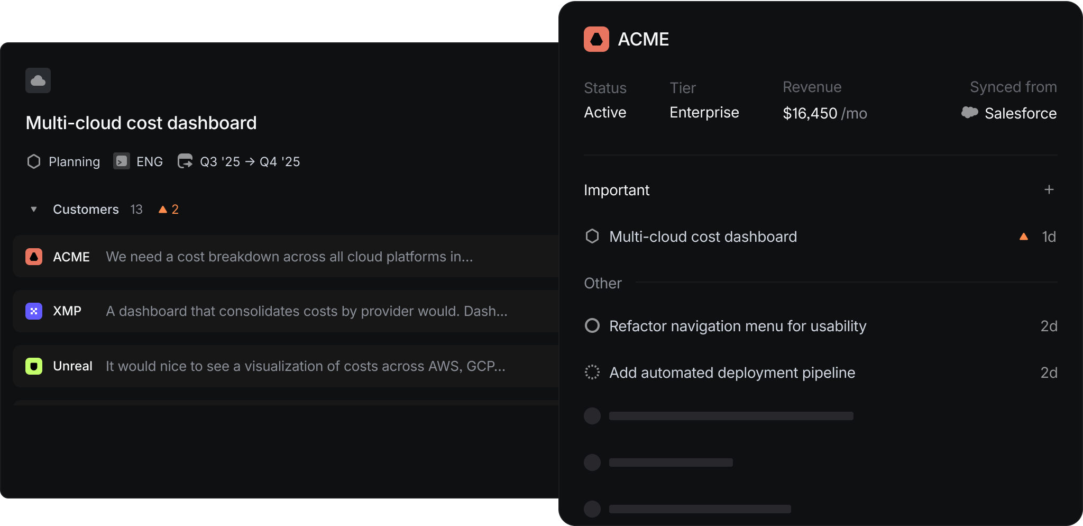Toggle dotted status circle for deployment pipeline
The width and height of the screenshot is (1083, 526).
(x=592, y=373)
